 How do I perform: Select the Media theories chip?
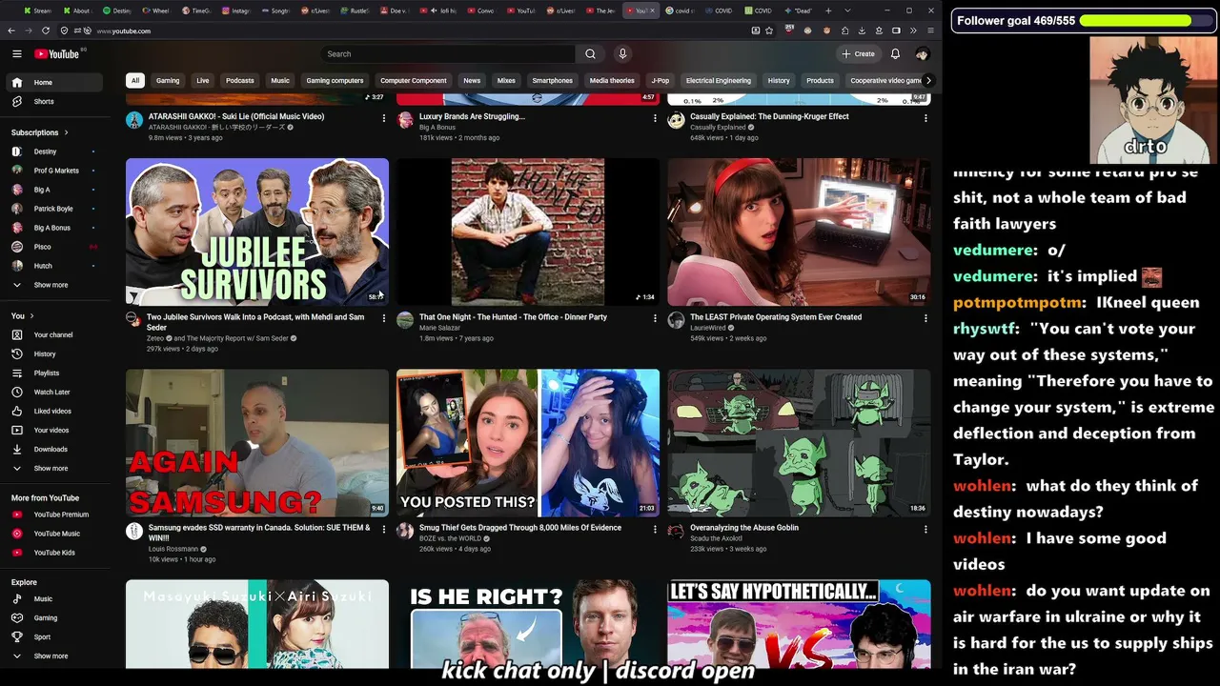612,81
